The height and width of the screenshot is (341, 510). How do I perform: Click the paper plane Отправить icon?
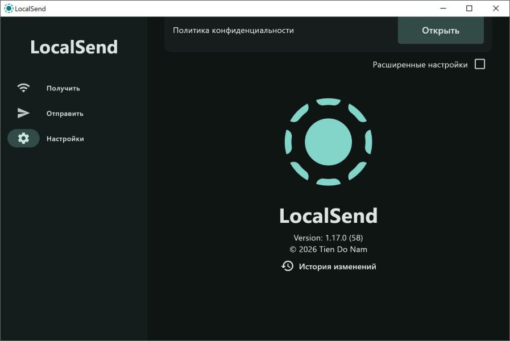click(23, 113)
